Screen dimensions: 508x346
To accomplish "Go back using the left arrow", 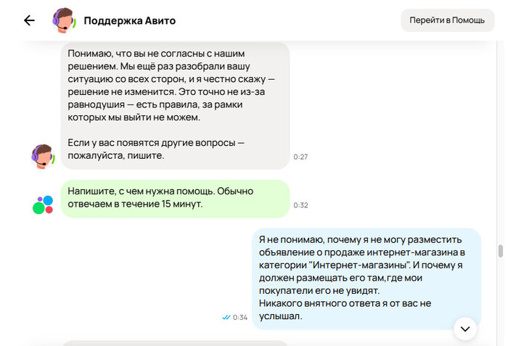I will [29, 20].
